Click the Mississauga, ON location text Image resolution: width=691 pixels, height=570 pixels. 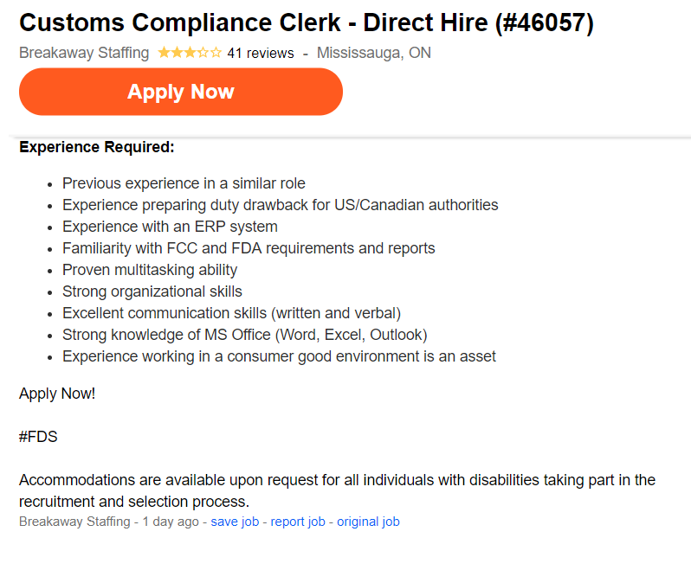[374, 53]
